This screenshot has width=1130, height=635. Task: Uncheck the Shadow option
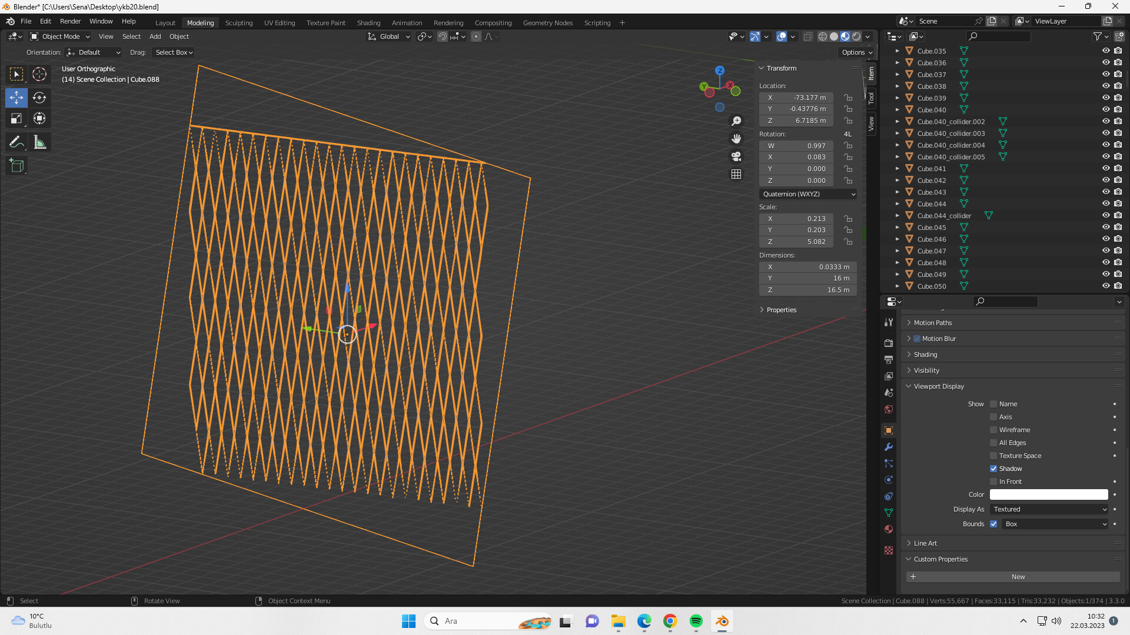pos(993,469)
